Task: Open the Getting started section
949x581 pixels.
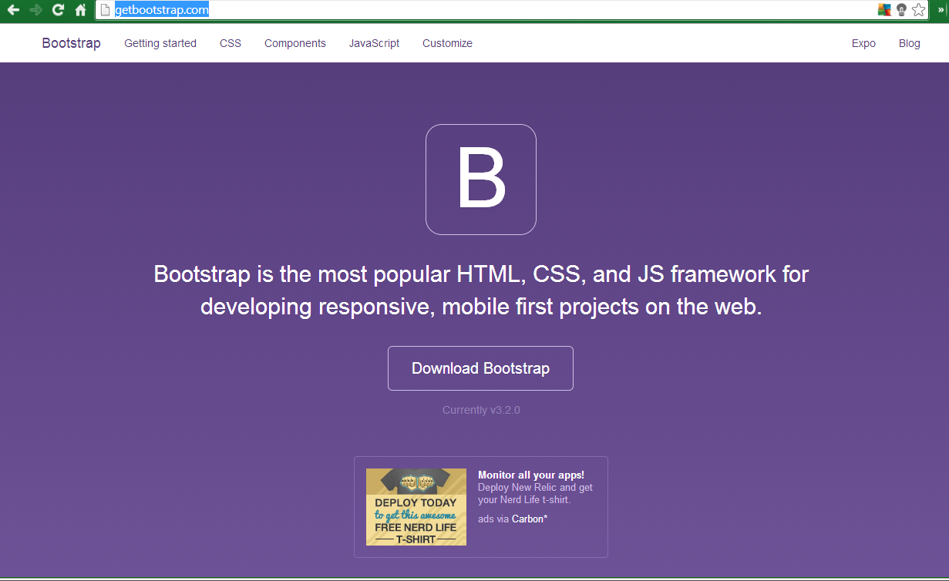Action: coord(160,43)
